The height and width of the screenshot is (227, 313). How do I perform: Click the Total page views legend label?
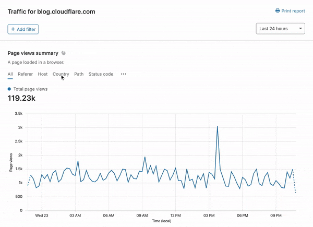[30, 89]
